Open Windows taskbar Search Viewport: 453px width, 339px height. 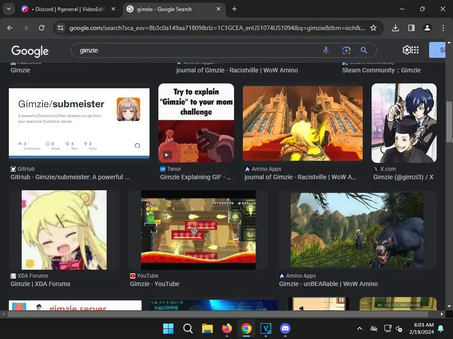point(188,328)
